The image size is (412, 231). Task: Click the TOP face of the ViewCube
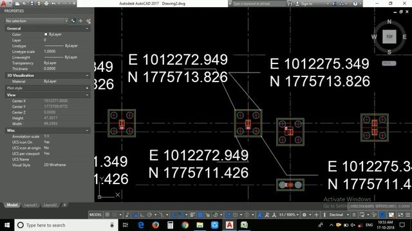(389, 37)
